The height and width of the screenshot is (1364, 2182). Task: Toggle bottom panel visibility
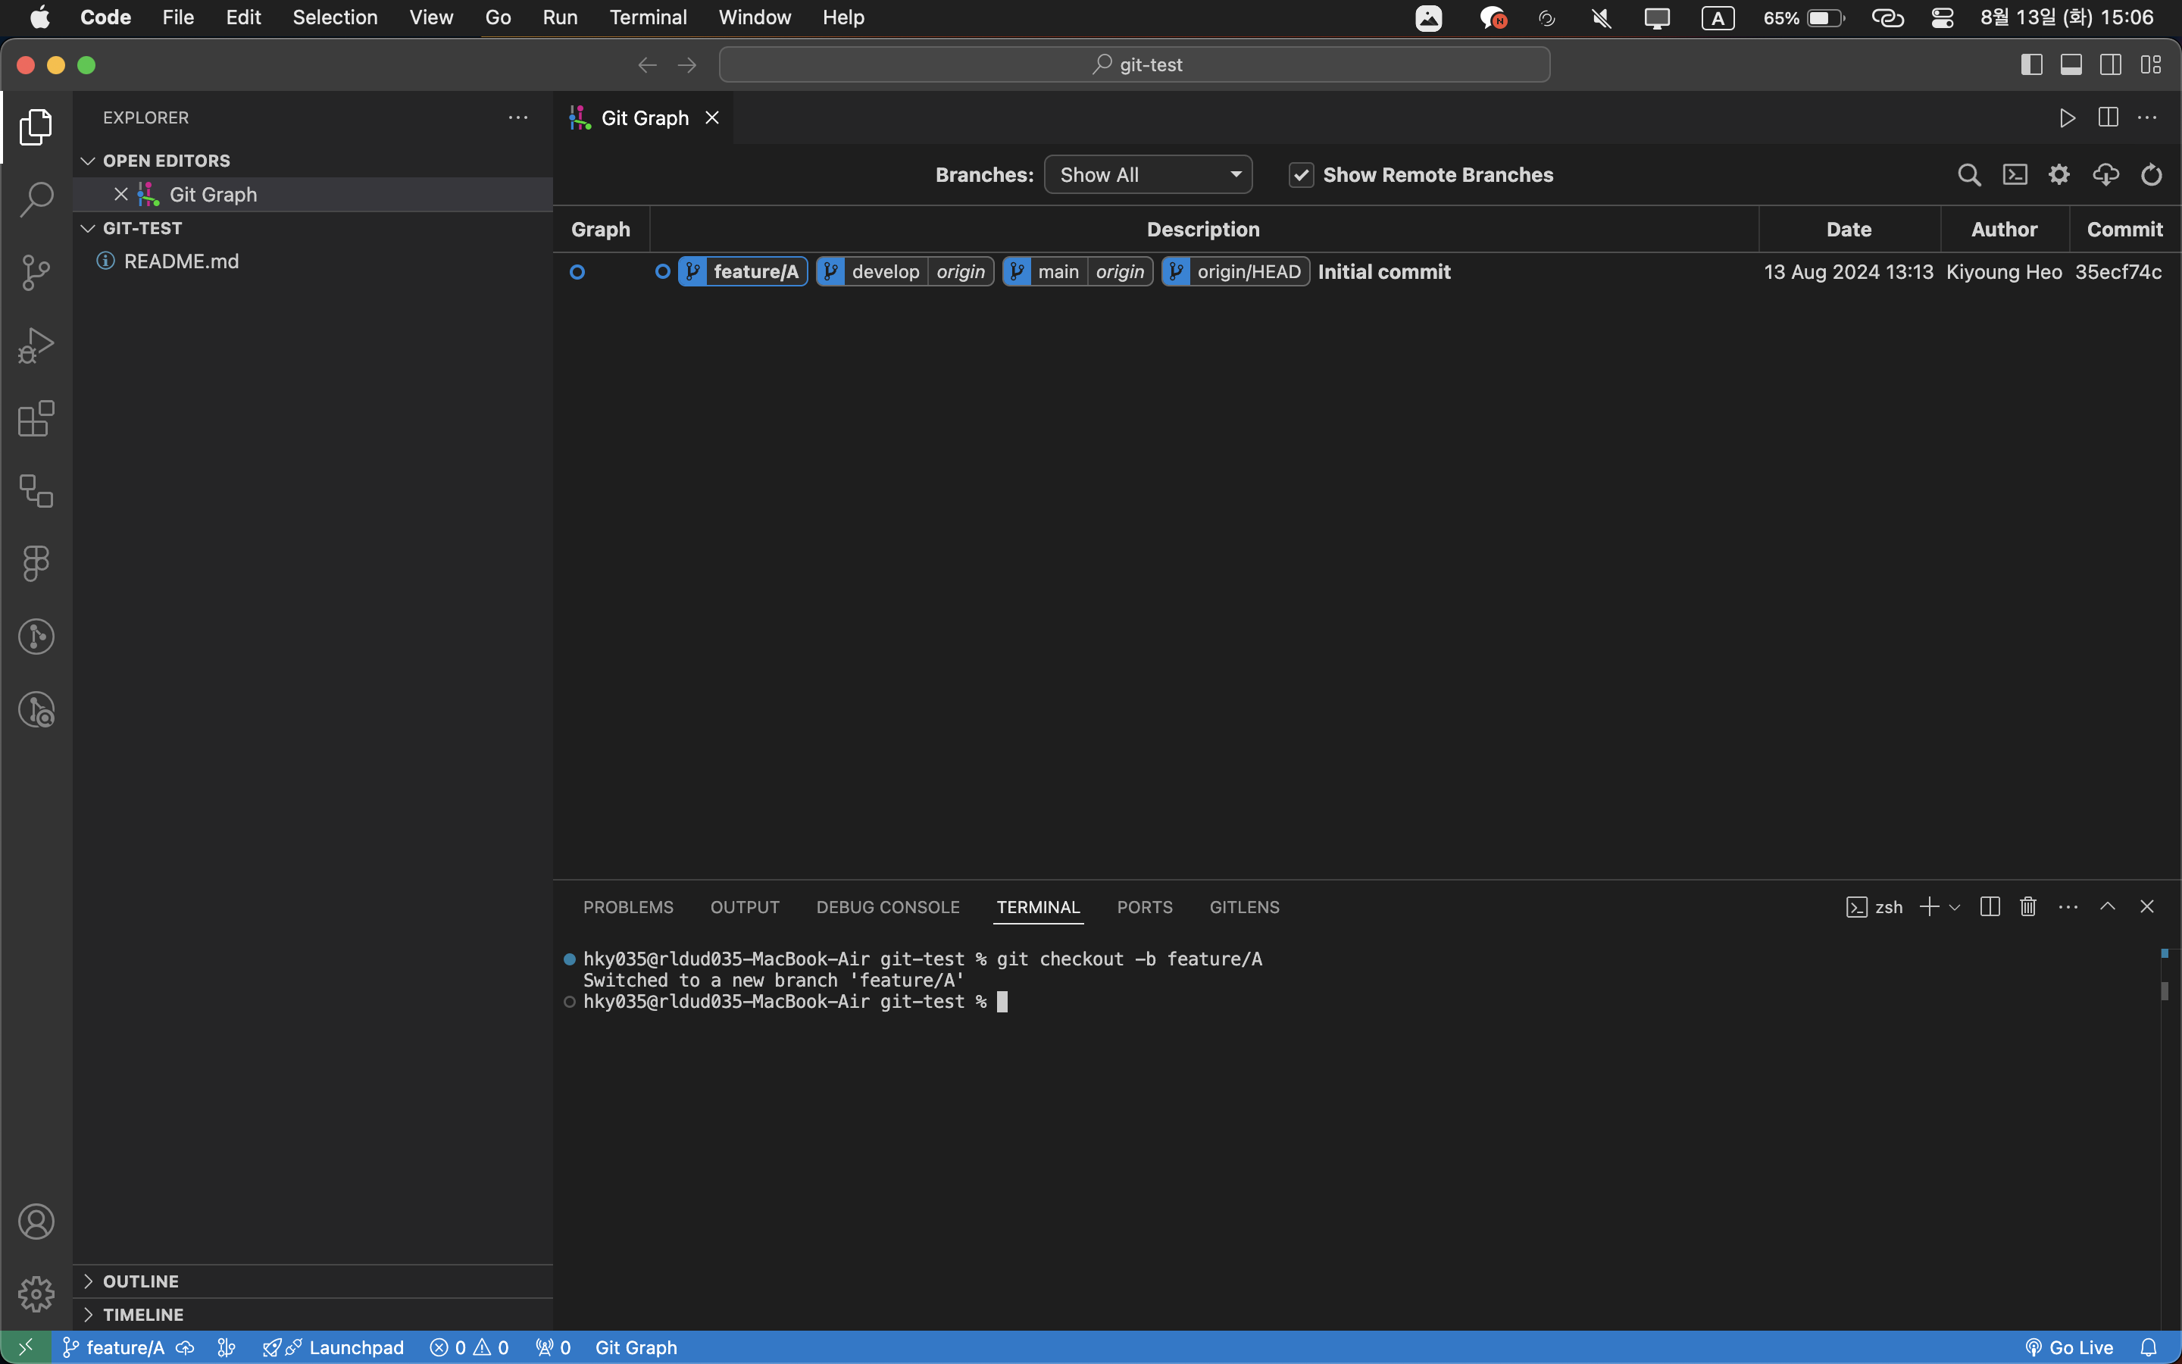[x=2071, y=65]
